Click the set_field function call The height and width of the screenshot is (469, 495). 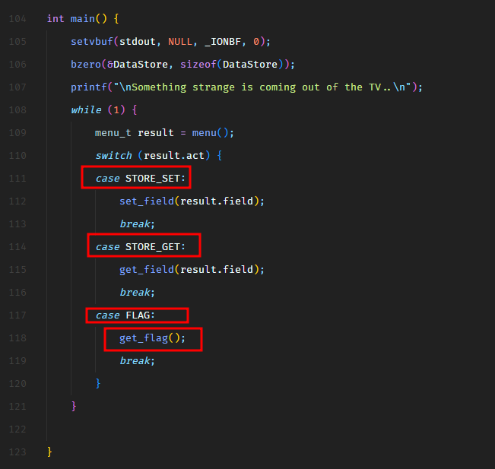point(149,201)
